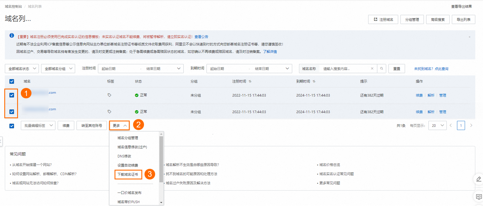Choose 设置自动续费 menu entry
483x208 pixels.
(x=128, y=165)
